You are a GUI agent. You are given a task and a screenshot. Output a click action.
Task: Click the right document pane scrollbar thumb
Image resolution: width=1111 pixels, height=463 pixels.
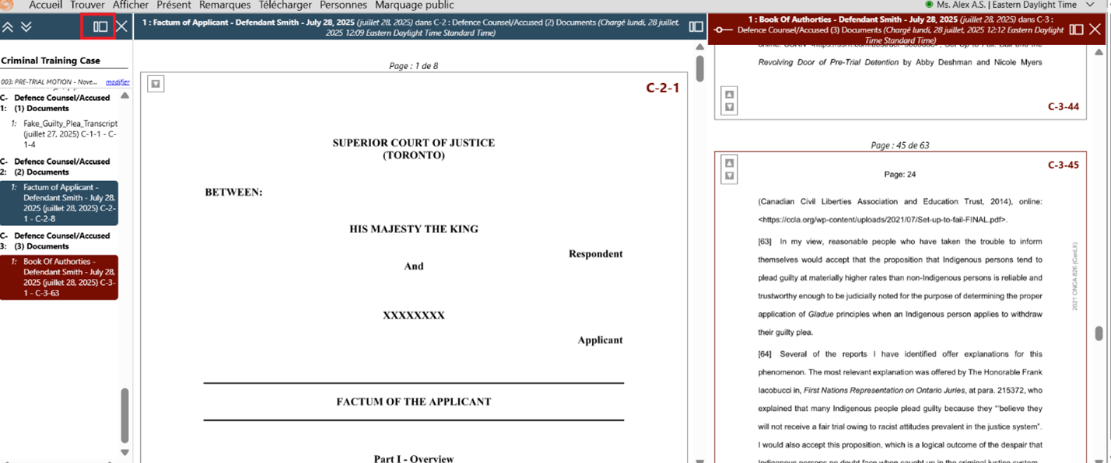point(1099,333)
